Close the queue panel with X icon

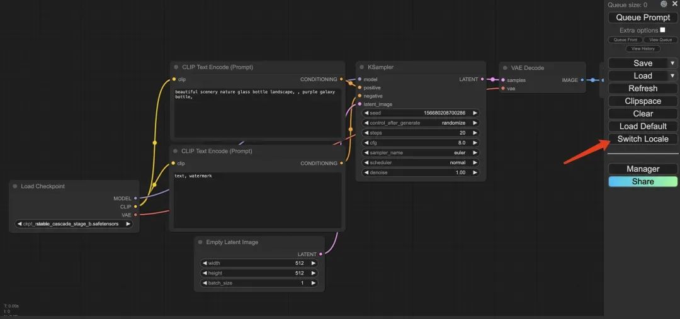coord(675,4)
